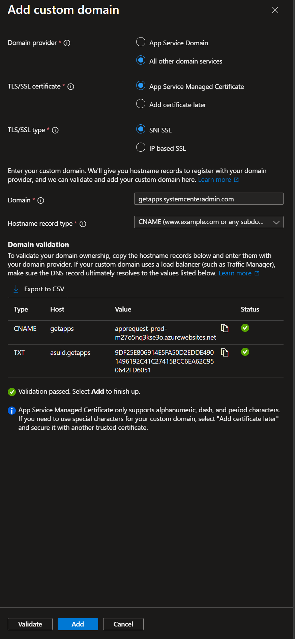The width and height of the screenshot is (295, 639).
Task: Click the Domain validation heading
Action: 38,245
